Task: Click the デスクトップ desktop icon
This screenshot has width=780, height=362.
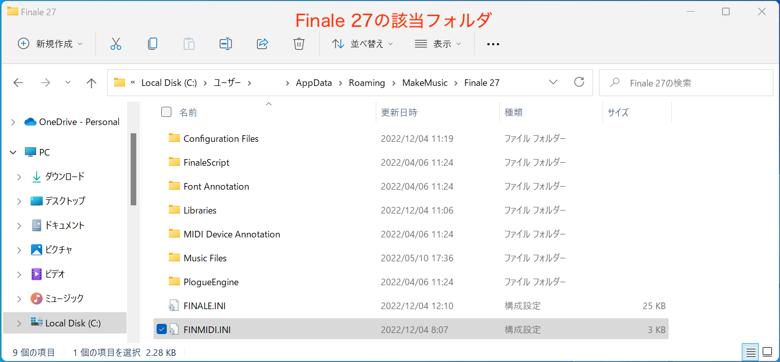Action: (37, 201)
